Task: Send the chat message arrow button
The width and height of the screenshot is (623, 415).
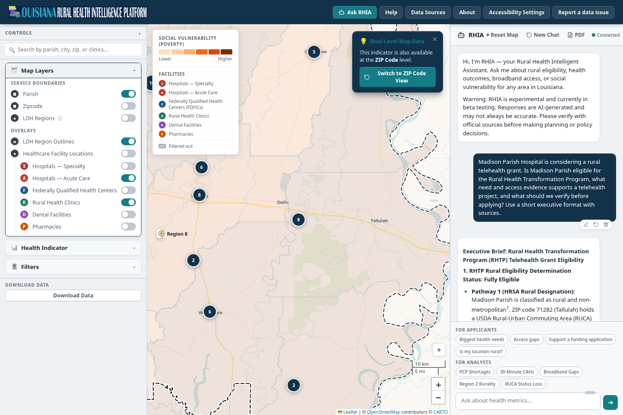Action: click(610, 402)
